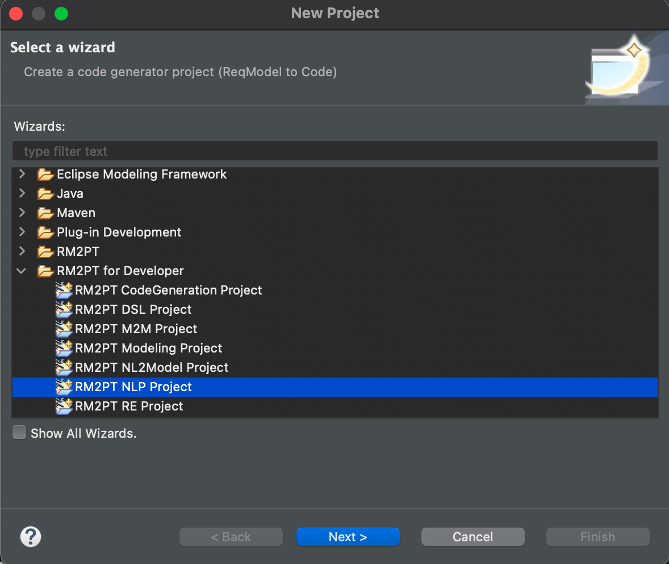Click the RM2PT DSL Project wizard icon
Viewport: 669px width, 564px height.
click(x=64, y=309)
